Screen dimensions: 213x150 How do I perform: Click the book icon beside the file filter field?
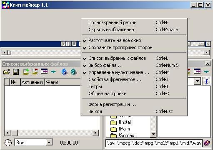click(x=207, y=143)
